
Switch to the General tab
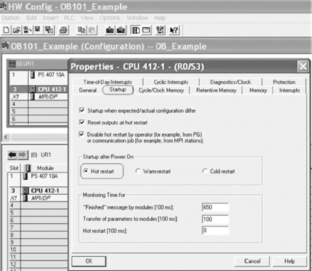[88, 90]
